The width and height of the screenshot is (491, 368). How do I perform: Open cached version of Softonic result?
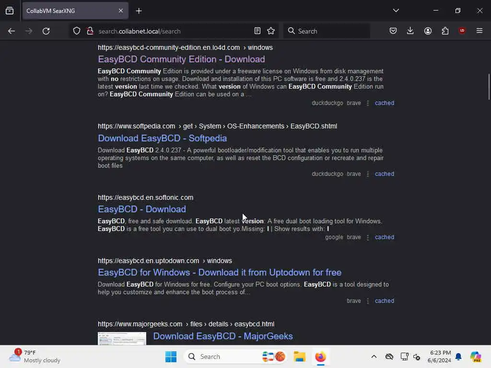pyautogui.click(x=385, y=237)
